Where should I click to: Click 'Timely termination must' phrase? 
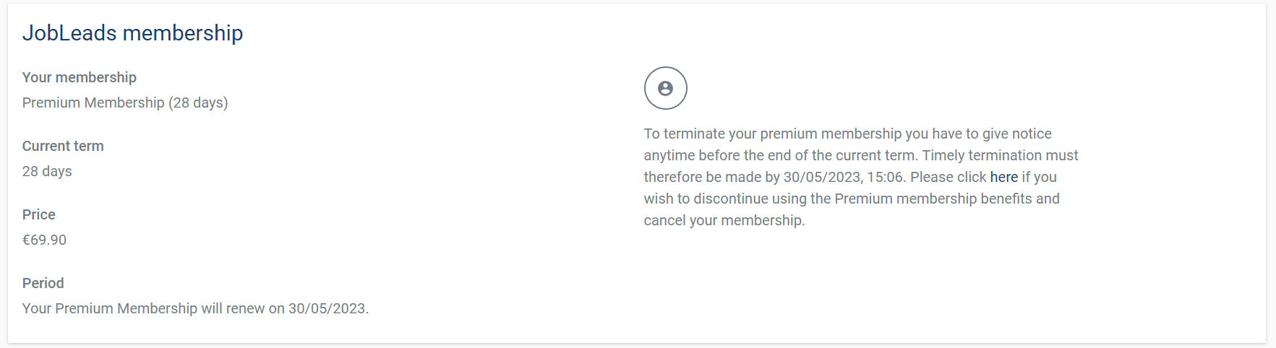1000,155
